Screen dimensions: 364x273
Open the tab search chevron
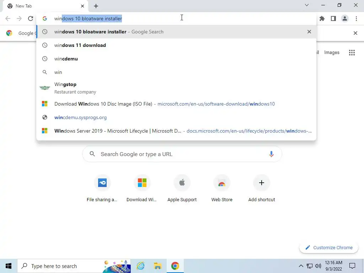point(307,5)
